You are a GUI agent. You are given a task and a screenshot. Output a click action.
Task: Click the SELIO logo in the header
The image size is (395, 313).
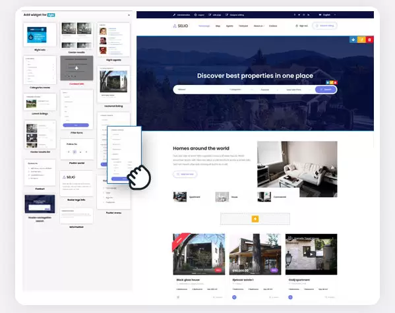[x=181, y=26]
